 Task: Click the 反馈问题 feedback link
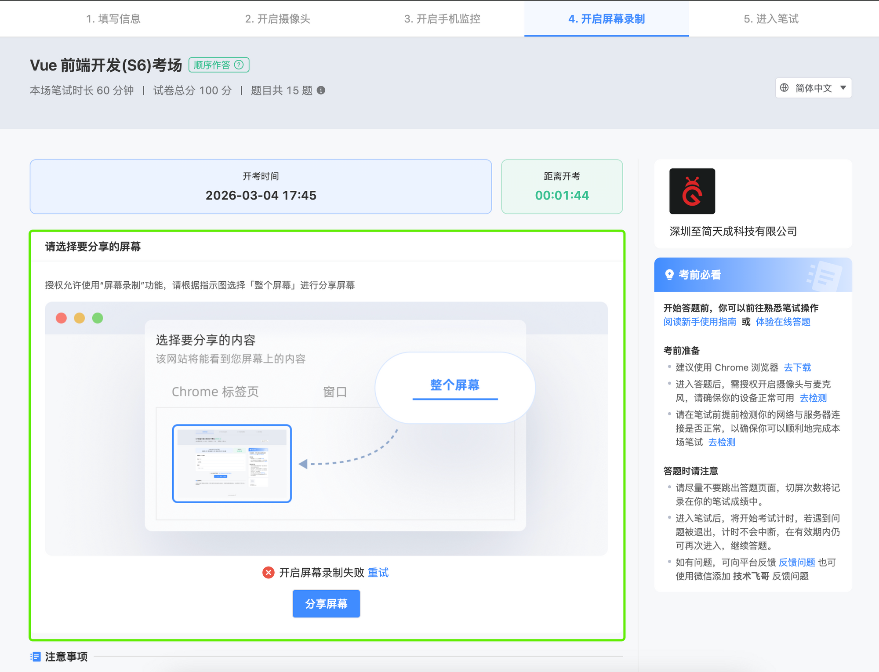pos(797,563)
